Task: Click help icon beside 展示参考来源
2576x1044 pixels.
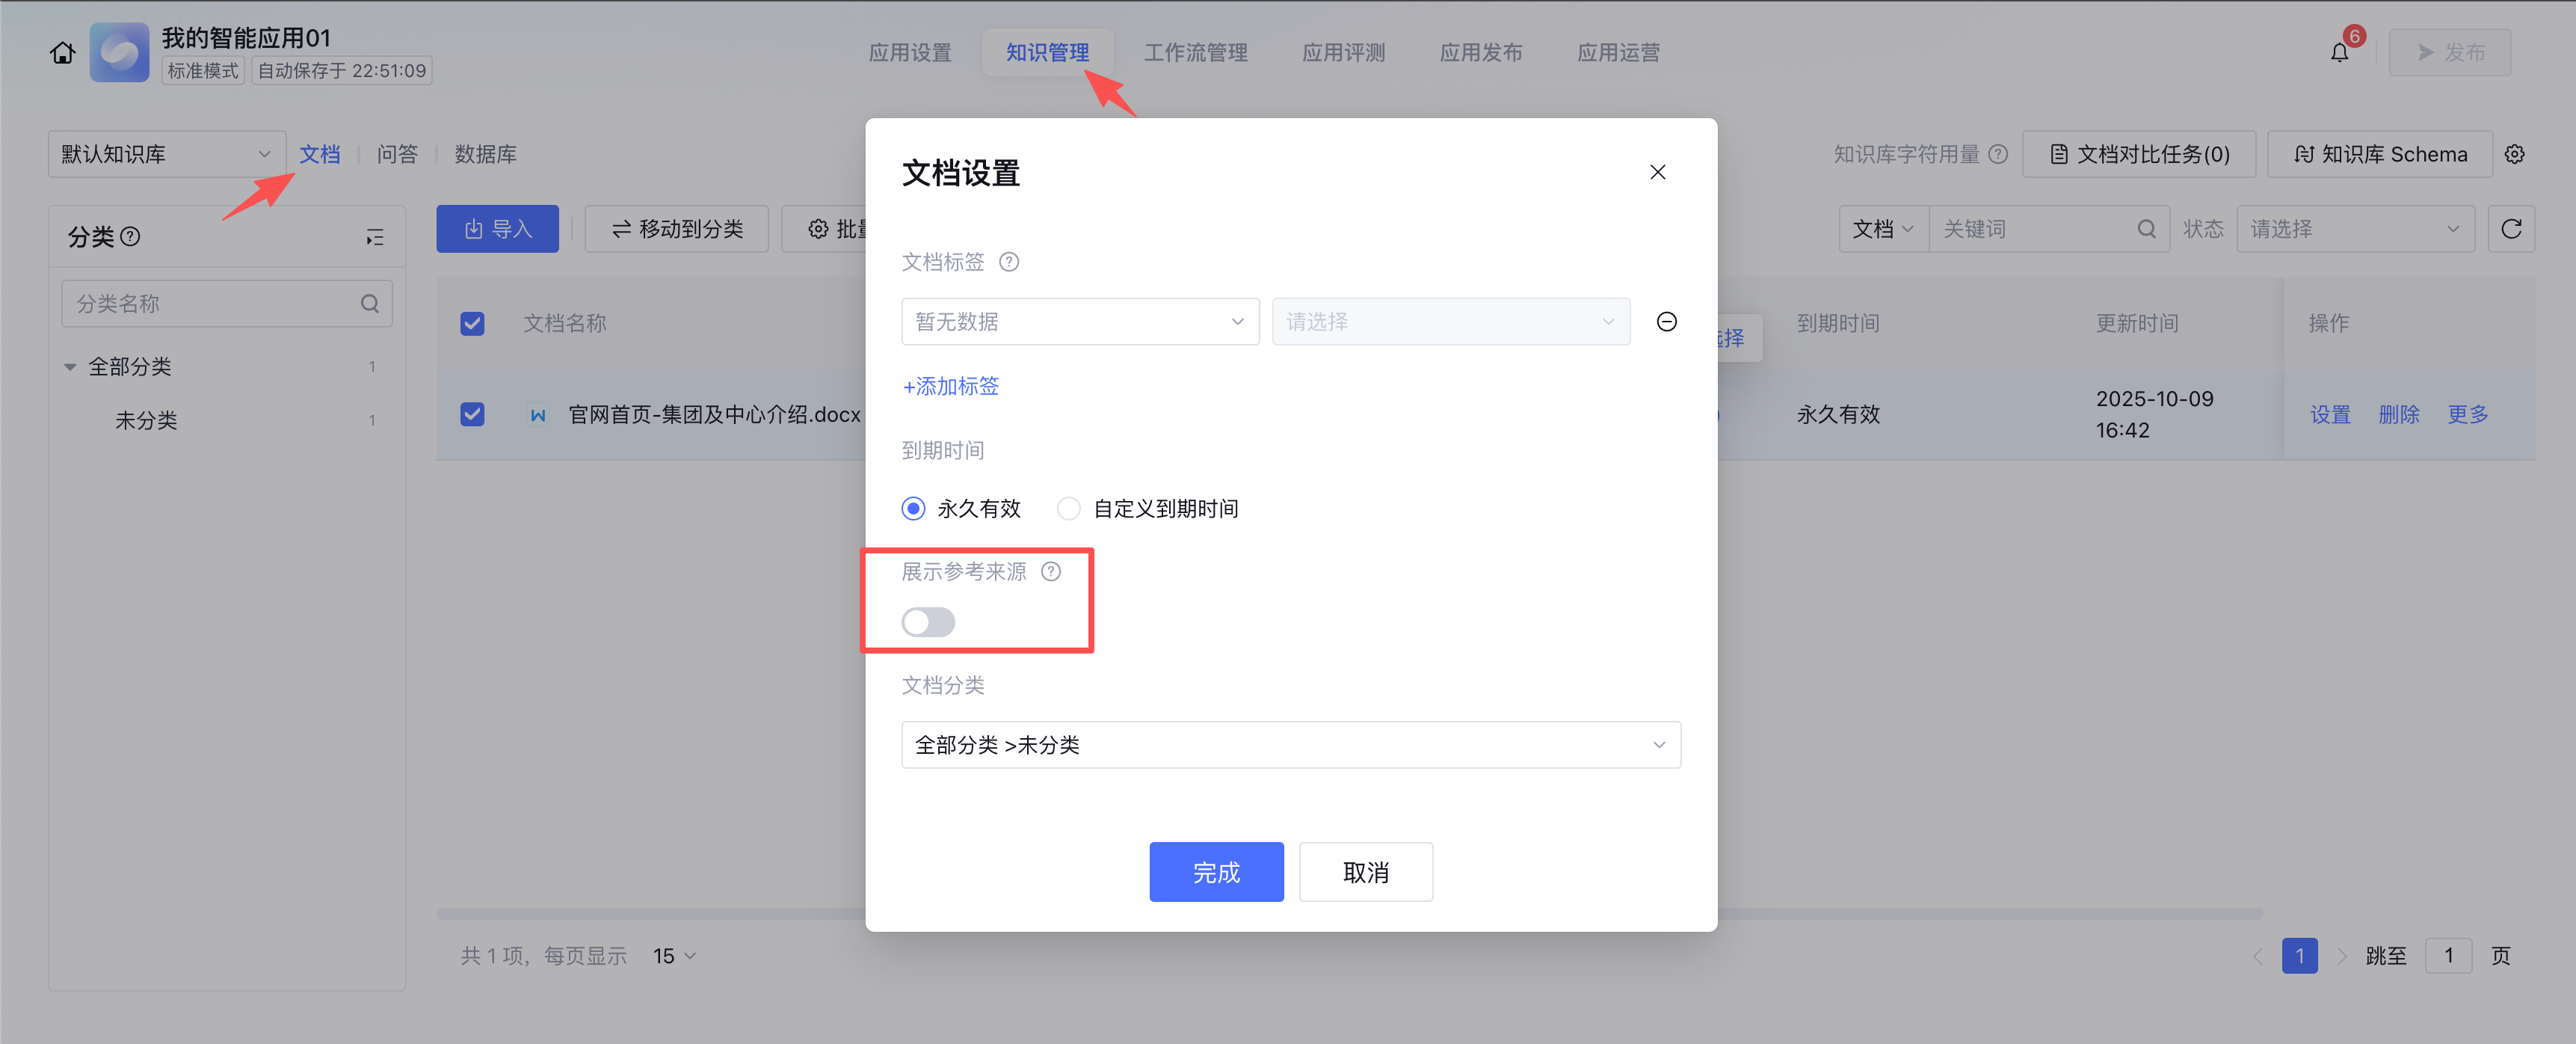Action: pyautogui.click(x=1051, y=572)
